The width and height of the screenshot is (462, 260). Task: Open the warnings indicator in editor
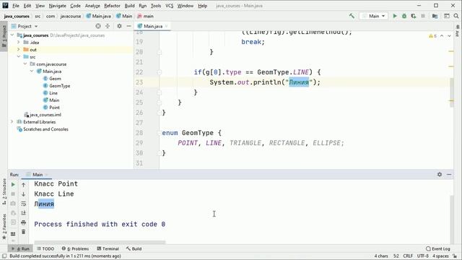(433, 36)
